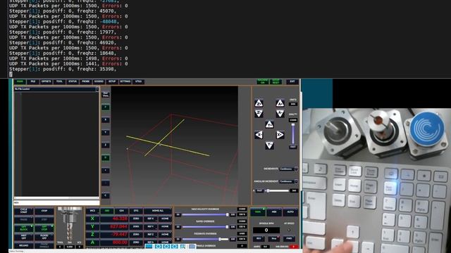
Task: Click the MAX VELOCITY OVERRIDE slider
Action: point(205,214)
